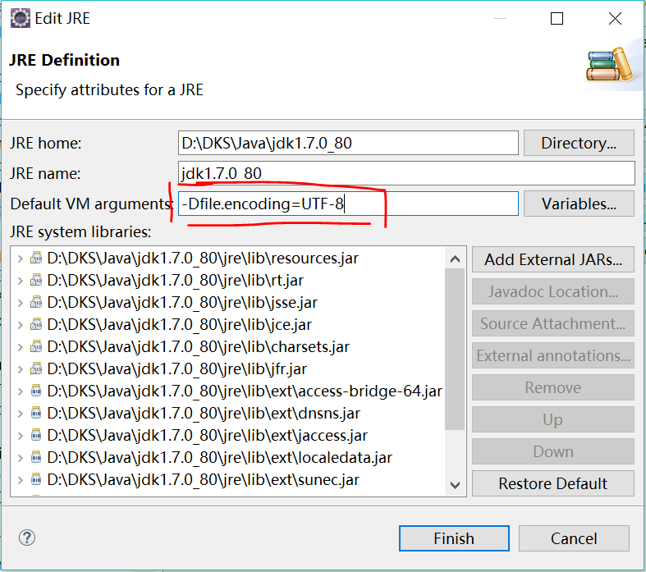Expand the jsse.jar library entry
The height and width of the screenshot is (572, 646).
[x=20, y=303]
